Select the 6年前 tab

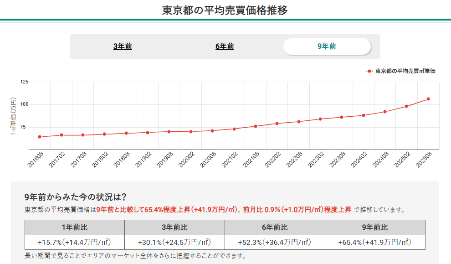[225, 47]
